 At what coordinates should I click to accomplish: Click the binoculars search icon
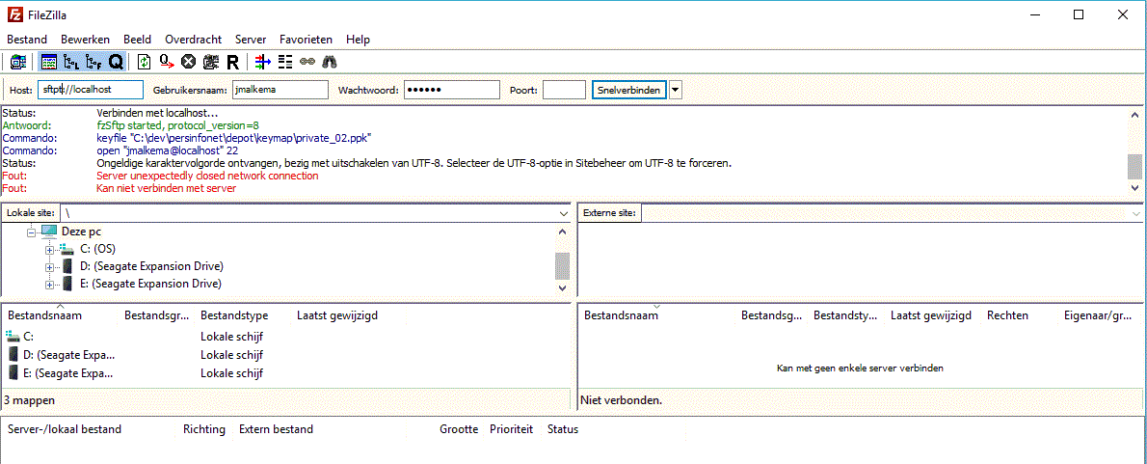(330, 62)
